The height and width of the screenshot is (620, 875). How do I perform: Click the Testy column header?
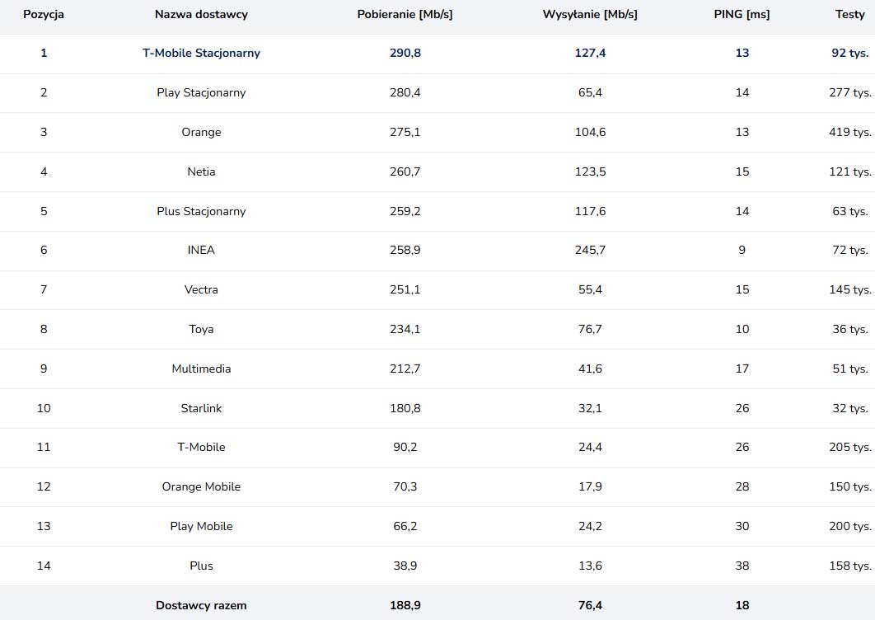pyautogui.click(x=849, y=14)
